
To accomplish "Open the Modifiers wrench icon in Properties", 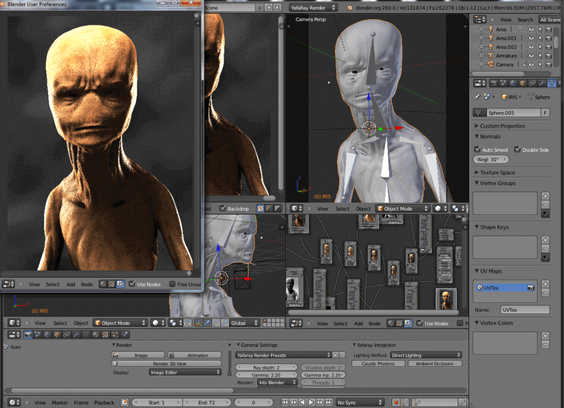I will (x=542, y=83).
